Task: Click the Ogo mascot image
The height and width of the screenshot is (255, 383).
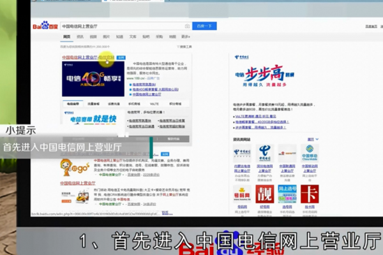Action: pyautogui.click(x=74, y=168)
